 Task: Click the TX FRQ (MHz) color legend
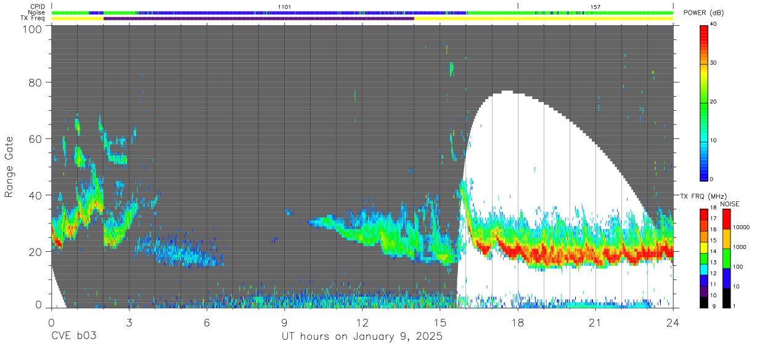coord(705,258)
